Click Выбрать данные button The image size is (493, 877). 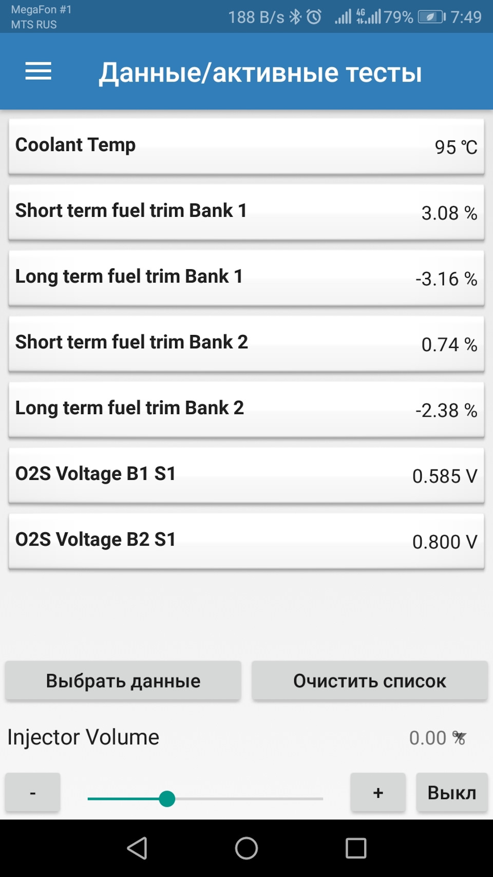[x=123, y=680]
